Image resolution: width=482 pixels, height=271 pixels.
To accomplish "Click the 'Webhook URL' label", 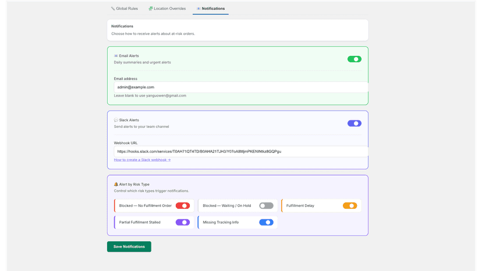I will pos(126,143).
